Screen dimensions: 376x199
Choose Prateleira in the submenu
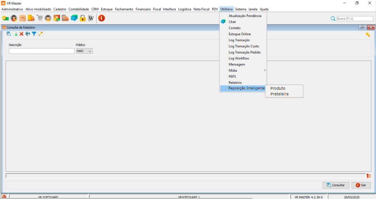(280, 94)
